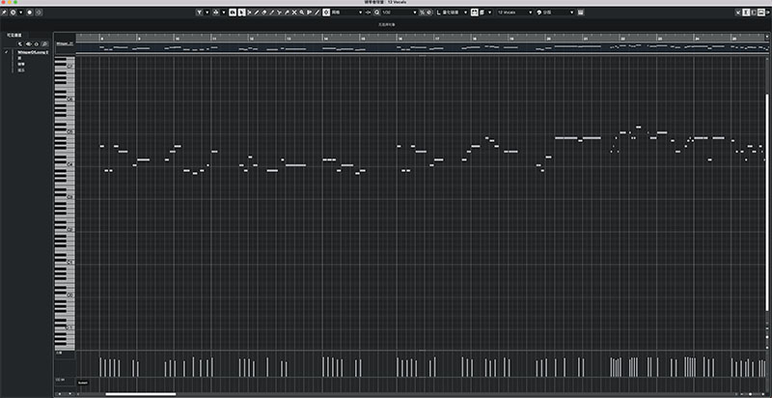772x398 pixels.
Task: Click the palette icon before 分轨 dropdown
Action: point(539,13)
